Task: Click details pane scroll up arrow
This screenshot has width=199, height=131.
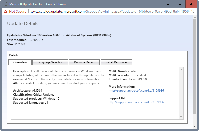Action: point(181,69)
